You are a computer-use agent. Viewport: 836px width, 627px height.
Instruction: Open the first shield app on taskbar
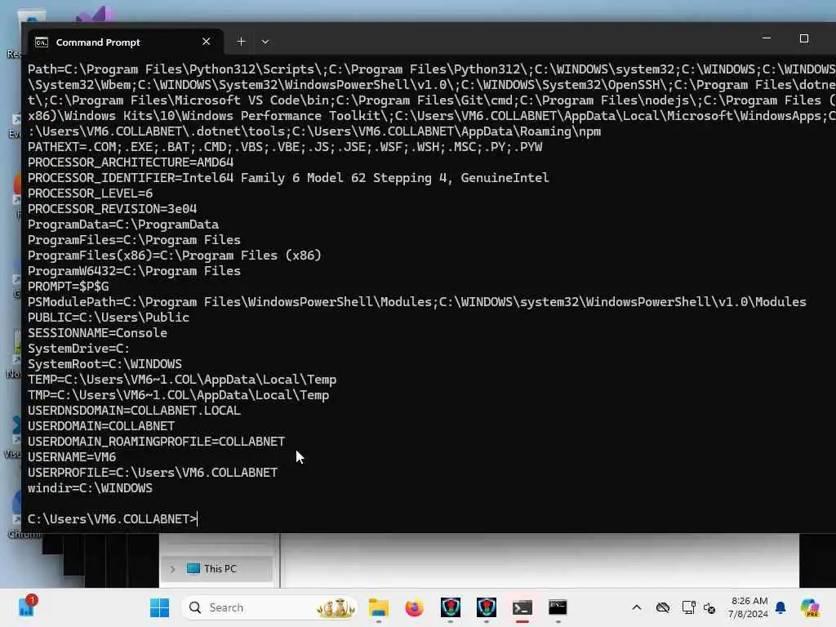click(451, 607)
